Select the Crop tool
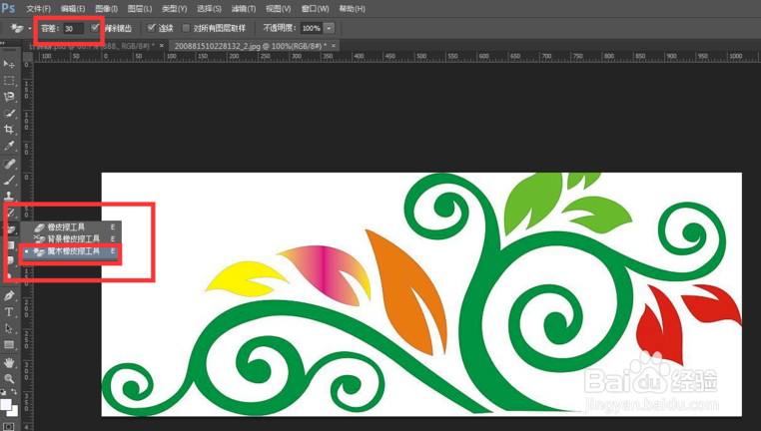Viewport: 761px width, 431px height. [x=9, y=130]
